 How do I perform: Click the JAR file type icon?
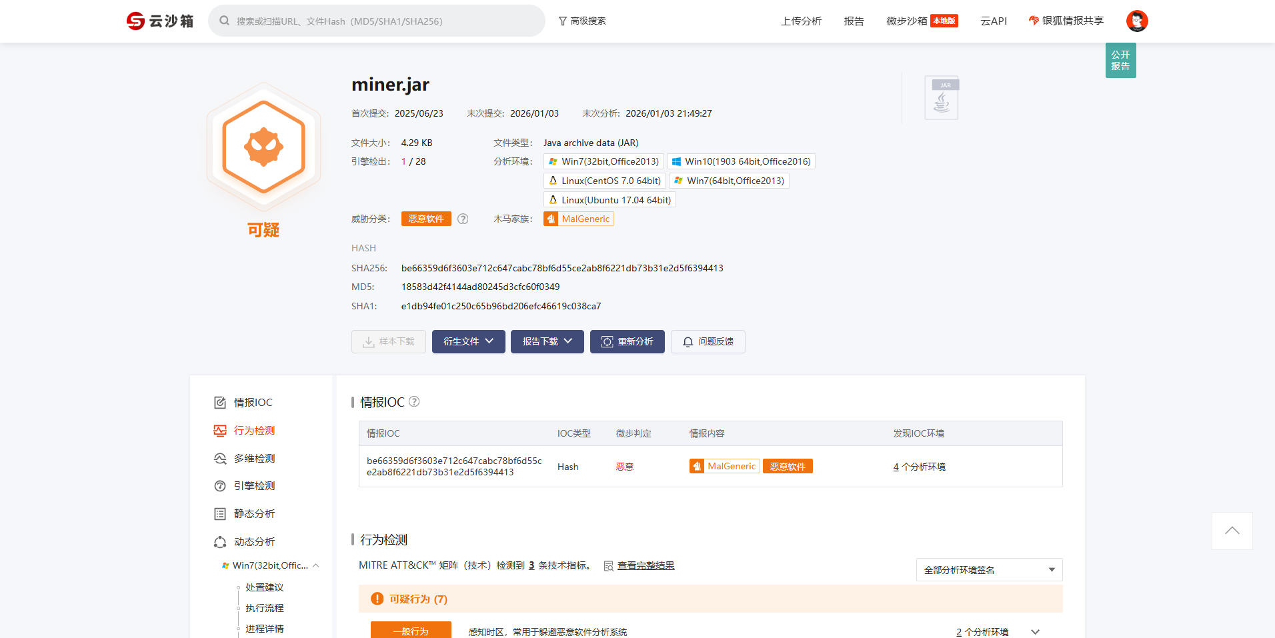tap(941, 98)
